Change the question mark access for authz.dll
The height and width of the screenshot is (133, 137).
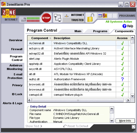(122, 79)
